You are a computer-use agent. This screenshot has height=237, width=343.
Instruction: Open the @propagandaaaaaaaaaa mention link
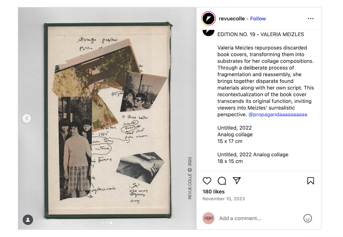click(278, 114)
